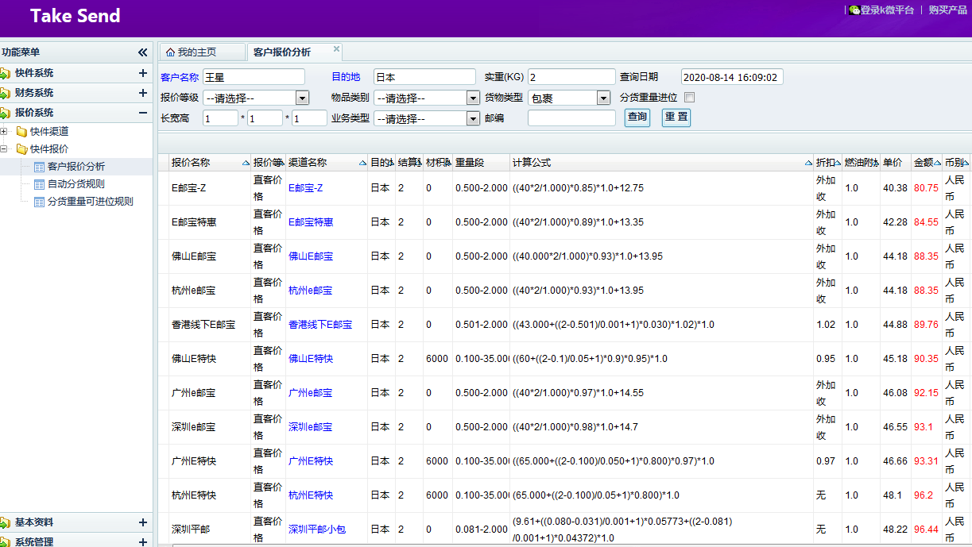Expand 基本资料 using its plus icon
This screenshot has width=972, height=547.
tap(143, 522)
